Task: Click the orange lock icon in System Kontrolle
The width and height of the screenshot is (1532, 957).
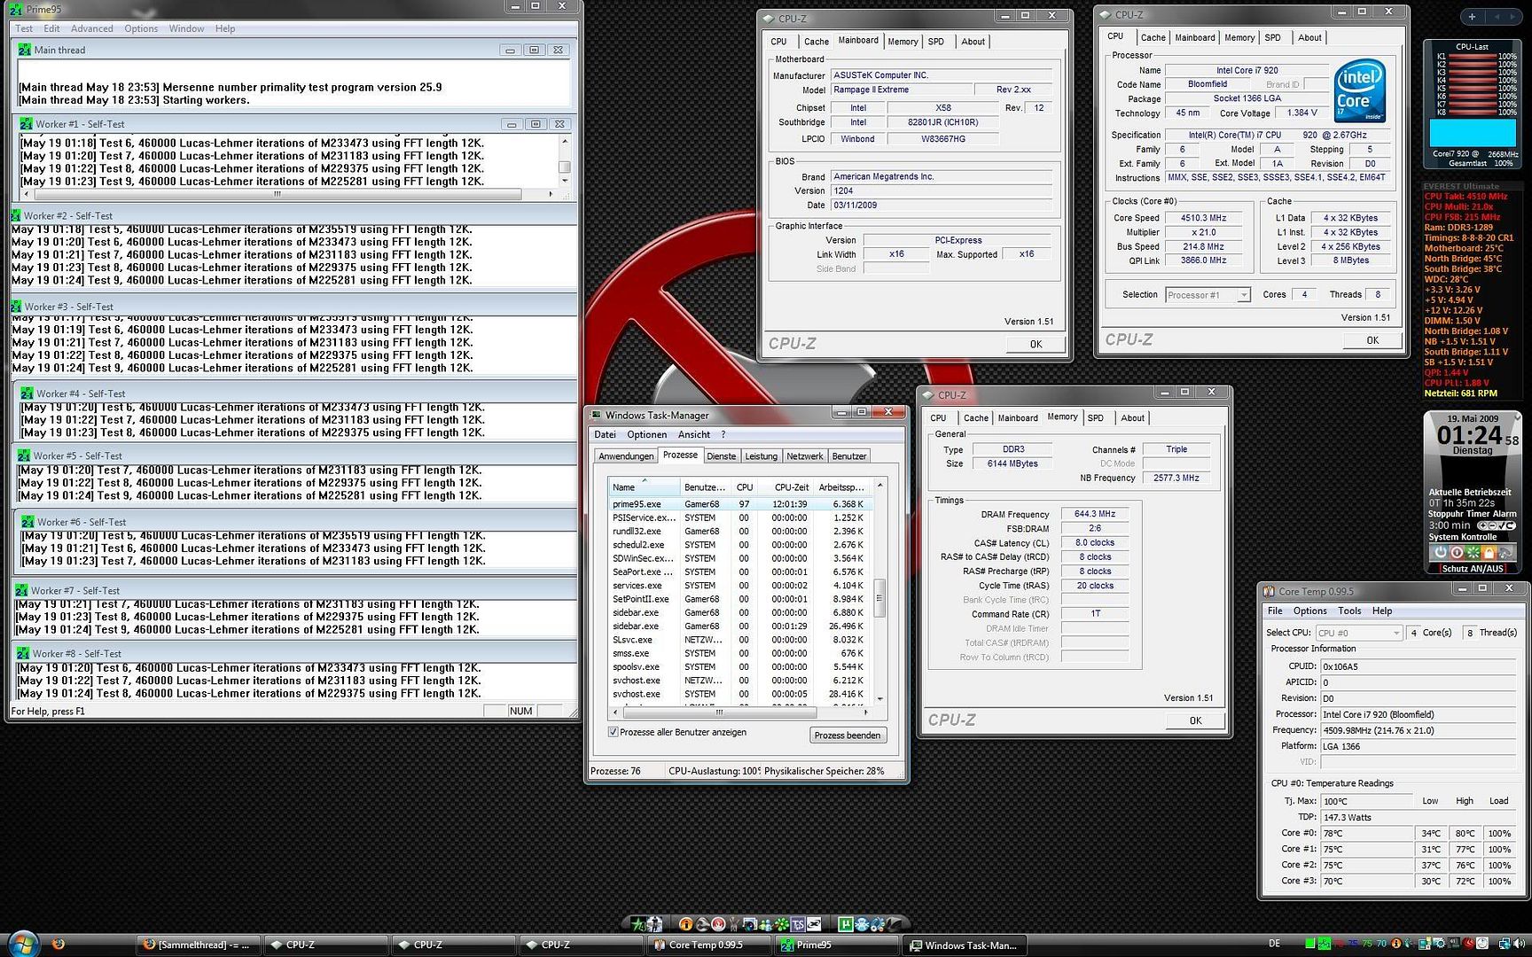Action: 1489,552
